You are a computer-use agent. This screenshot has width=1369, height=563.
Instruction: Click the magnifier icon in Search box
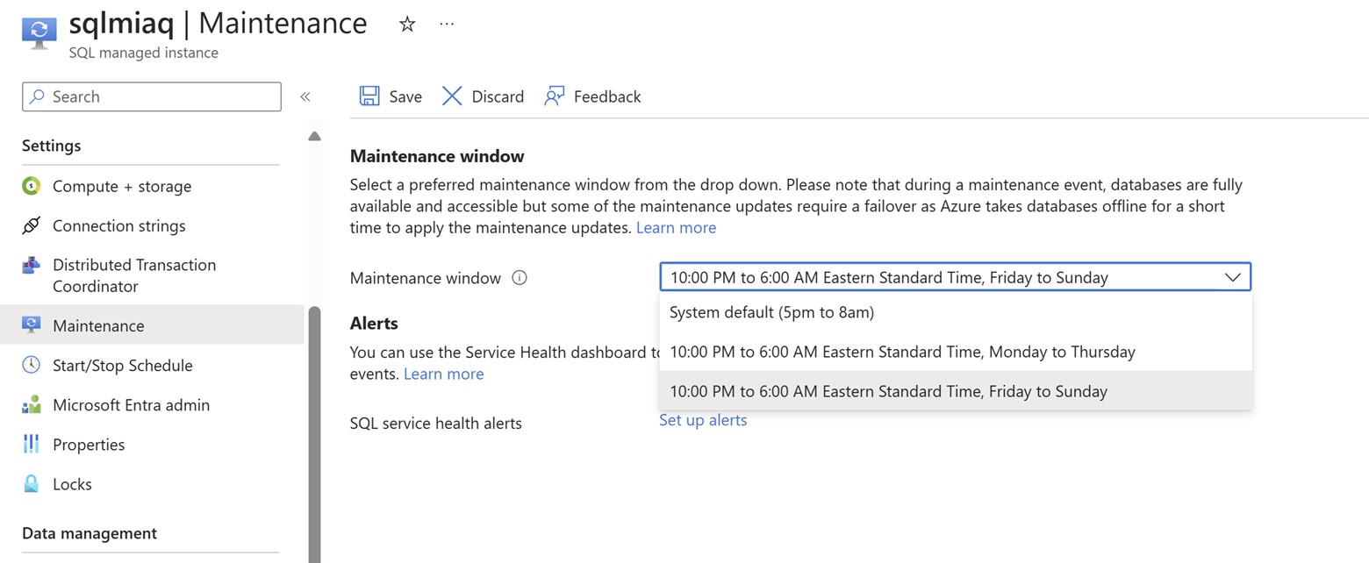pos(38,96)
